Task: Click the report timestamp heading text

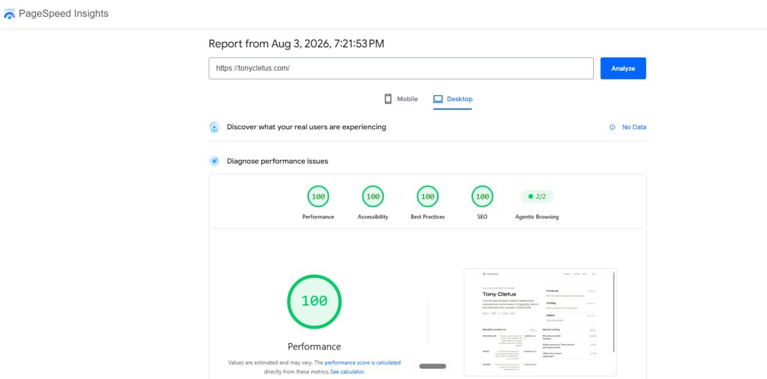Action: [x=296, y=44]
